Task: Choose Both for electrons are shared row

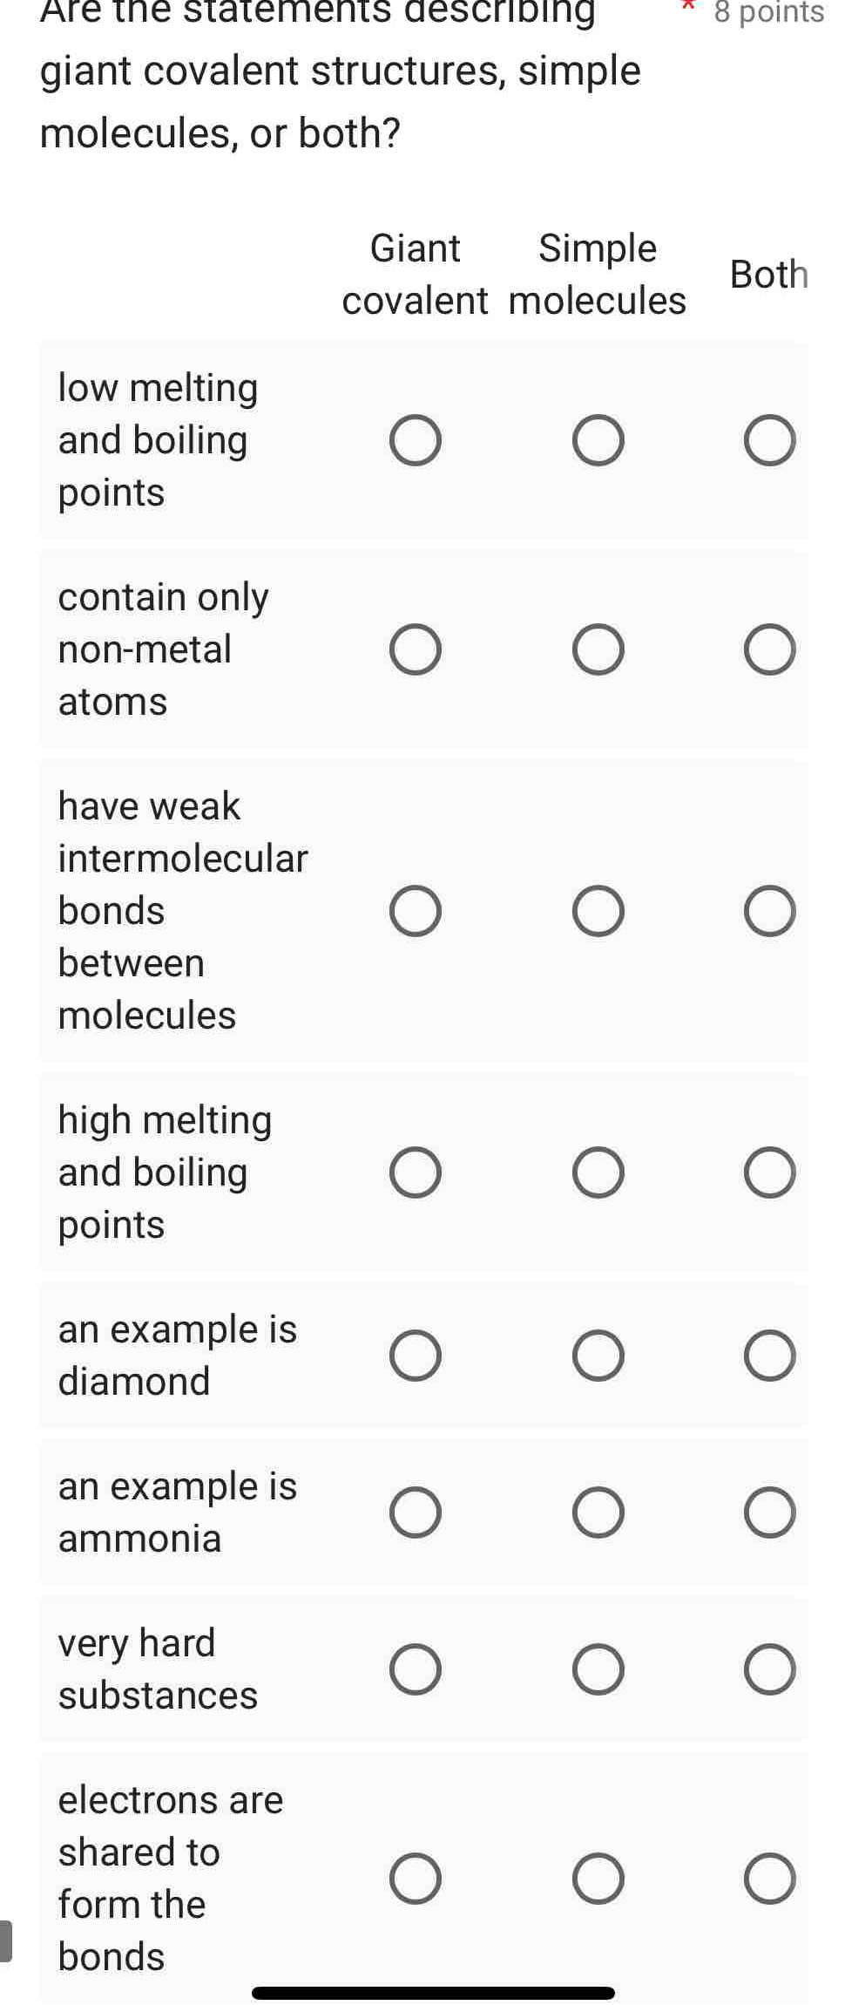Action: tap(769, 1879)
